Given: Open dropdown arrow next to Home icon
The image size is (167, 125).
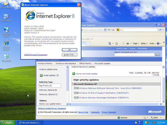Looking at the screenshot, I should coord(113,43).
